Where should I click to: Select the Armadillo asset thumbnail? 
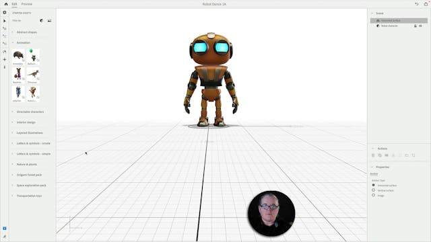pyautogui.click(x=18, y=56)
